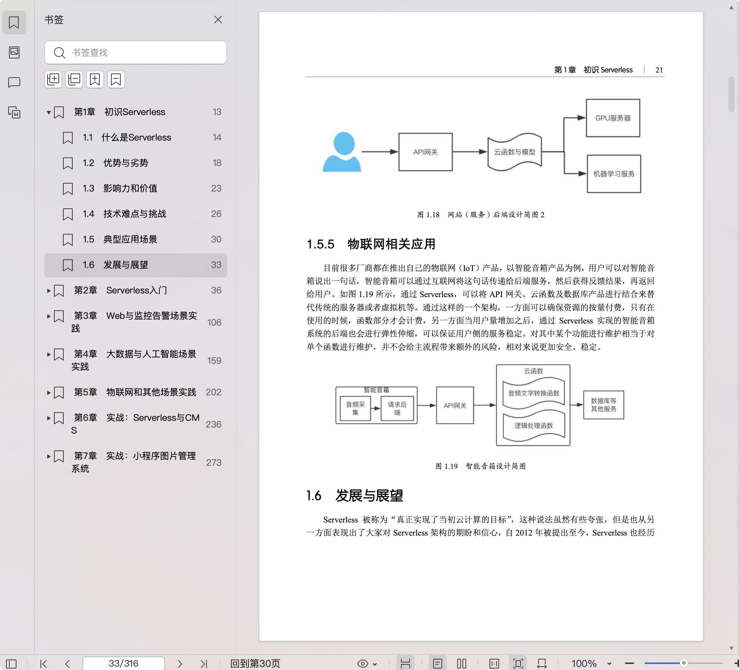
Task: Go to bookmark 1.4 技术难点与挑战
Action: click(136, 214)
